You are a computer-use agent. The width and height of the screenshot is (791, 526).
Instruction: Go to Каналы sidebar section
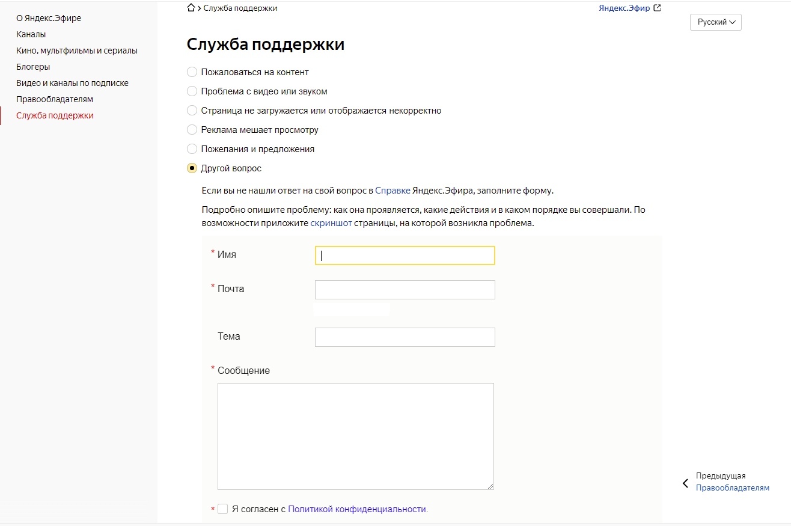click(x=31, y=34)
